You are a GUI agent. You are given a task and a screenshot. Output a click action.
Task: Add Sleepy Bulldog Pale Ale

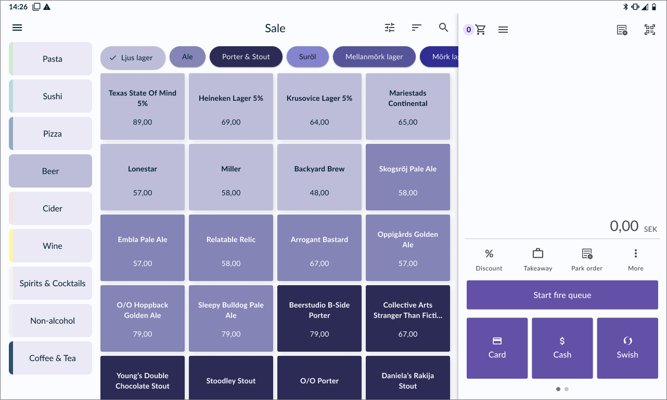tap(231, 318)
